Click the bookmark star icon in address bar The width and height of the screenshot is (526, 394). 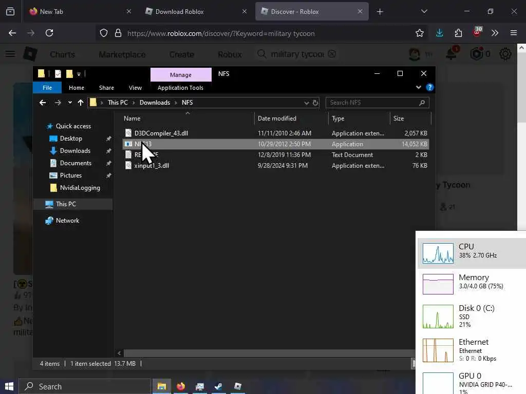coord(419,33)
